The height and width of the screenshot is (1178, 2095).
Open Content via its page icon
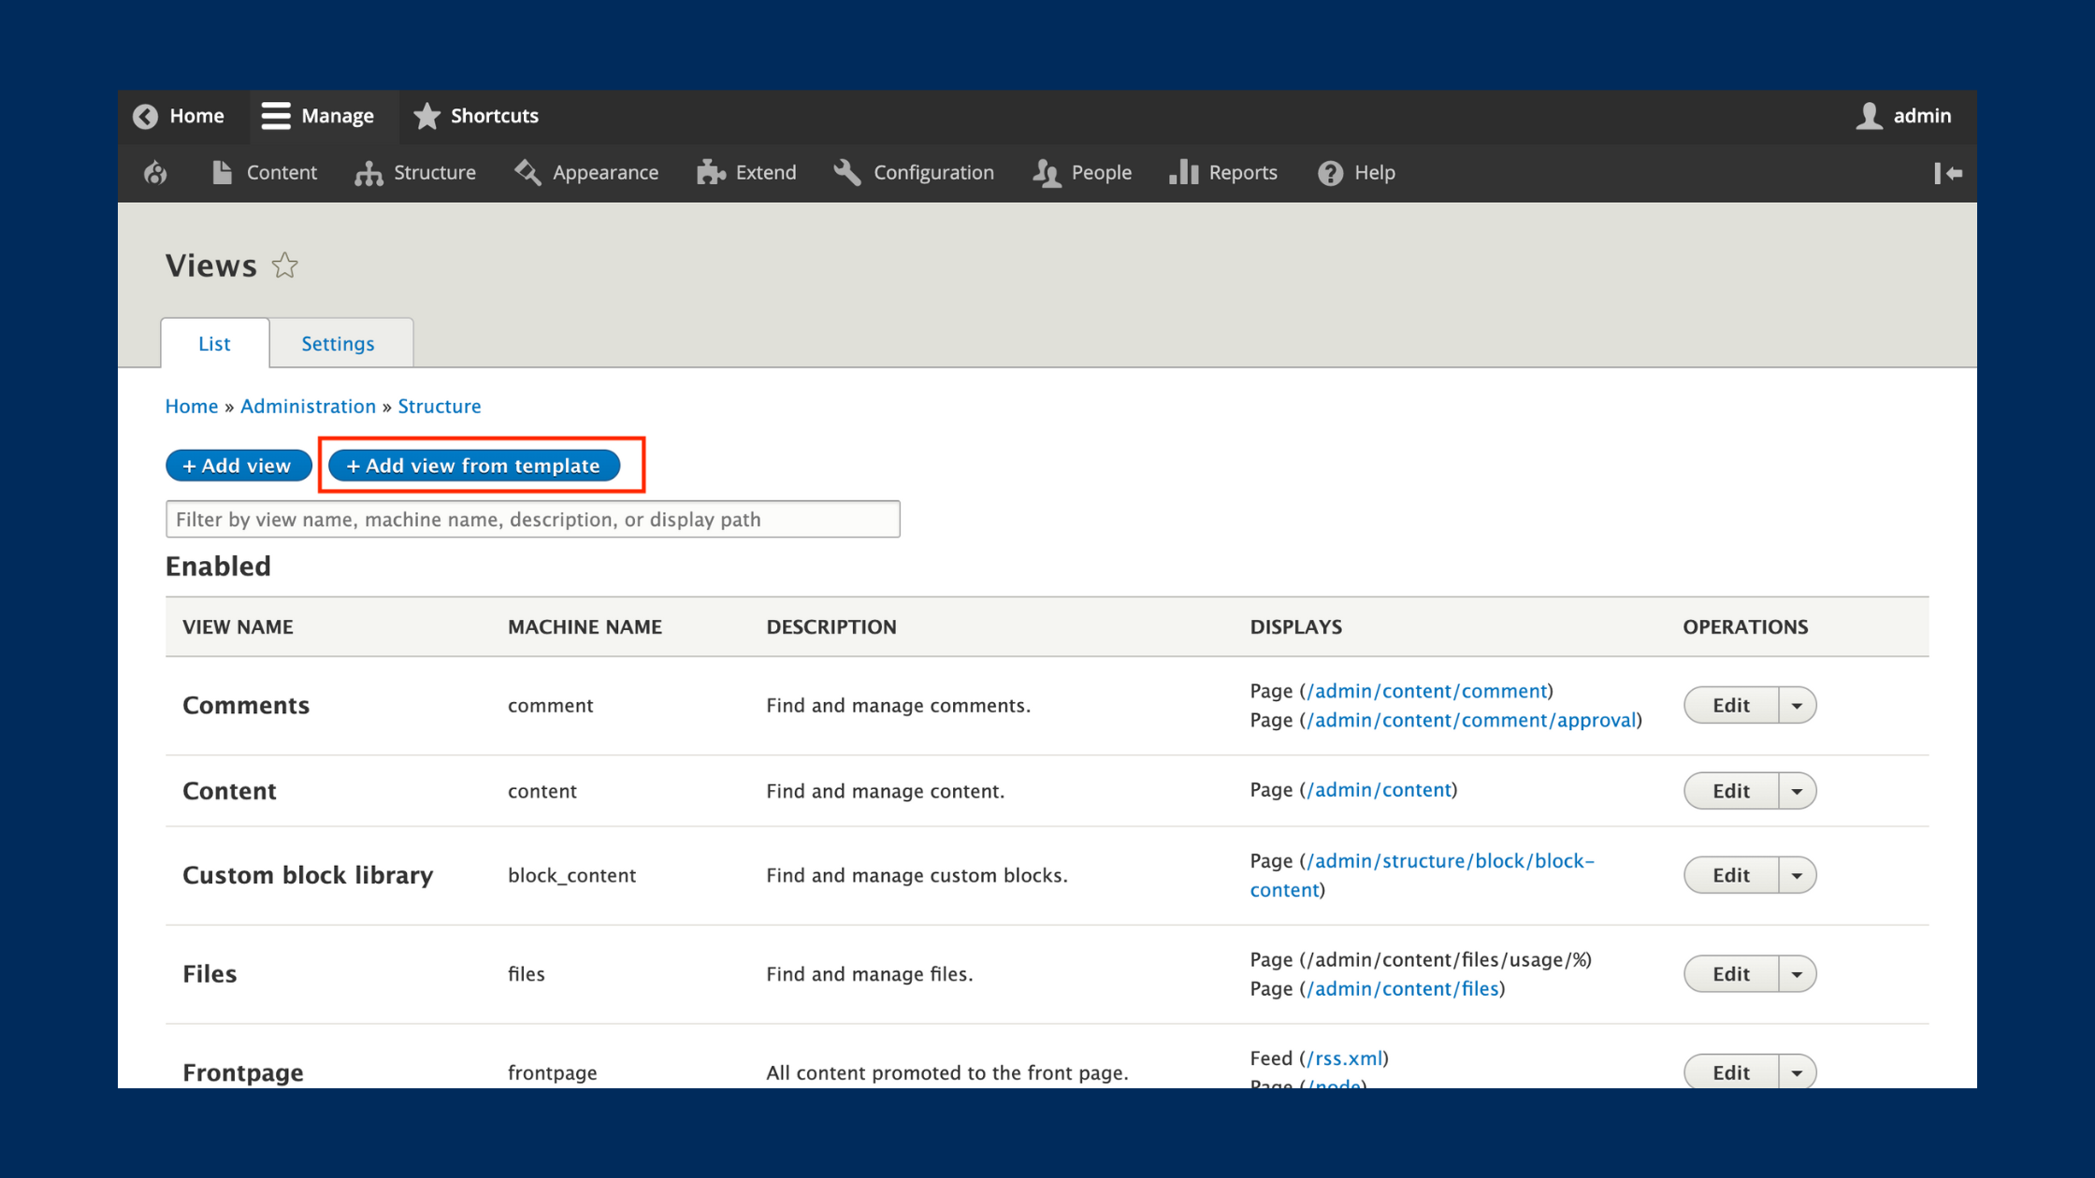click(x=222, y=173)
